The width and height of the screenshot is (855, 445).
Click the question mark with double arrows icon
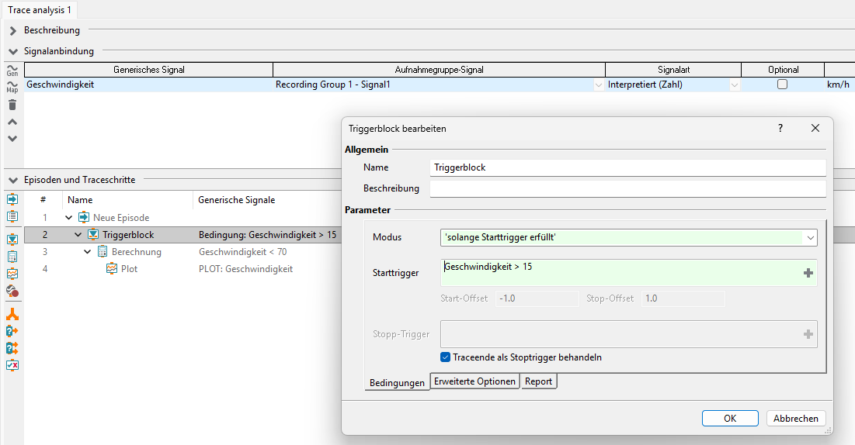(x=12, y=348)
